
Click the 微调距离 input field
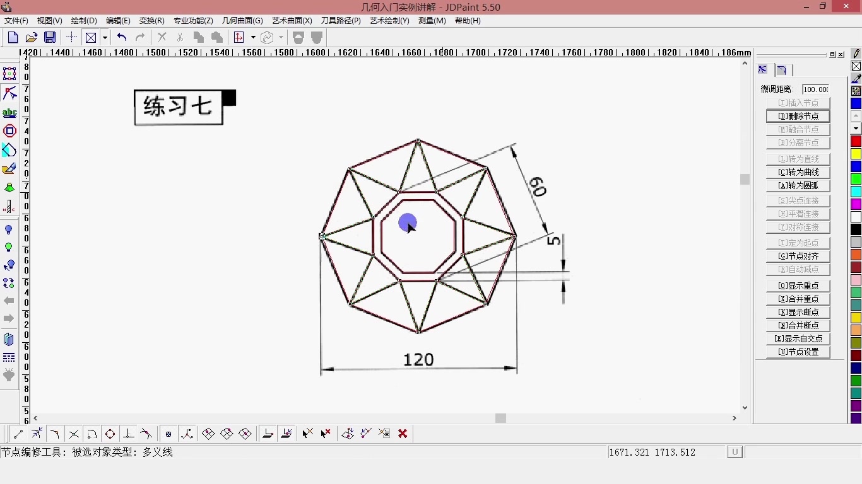click(816, 89)
